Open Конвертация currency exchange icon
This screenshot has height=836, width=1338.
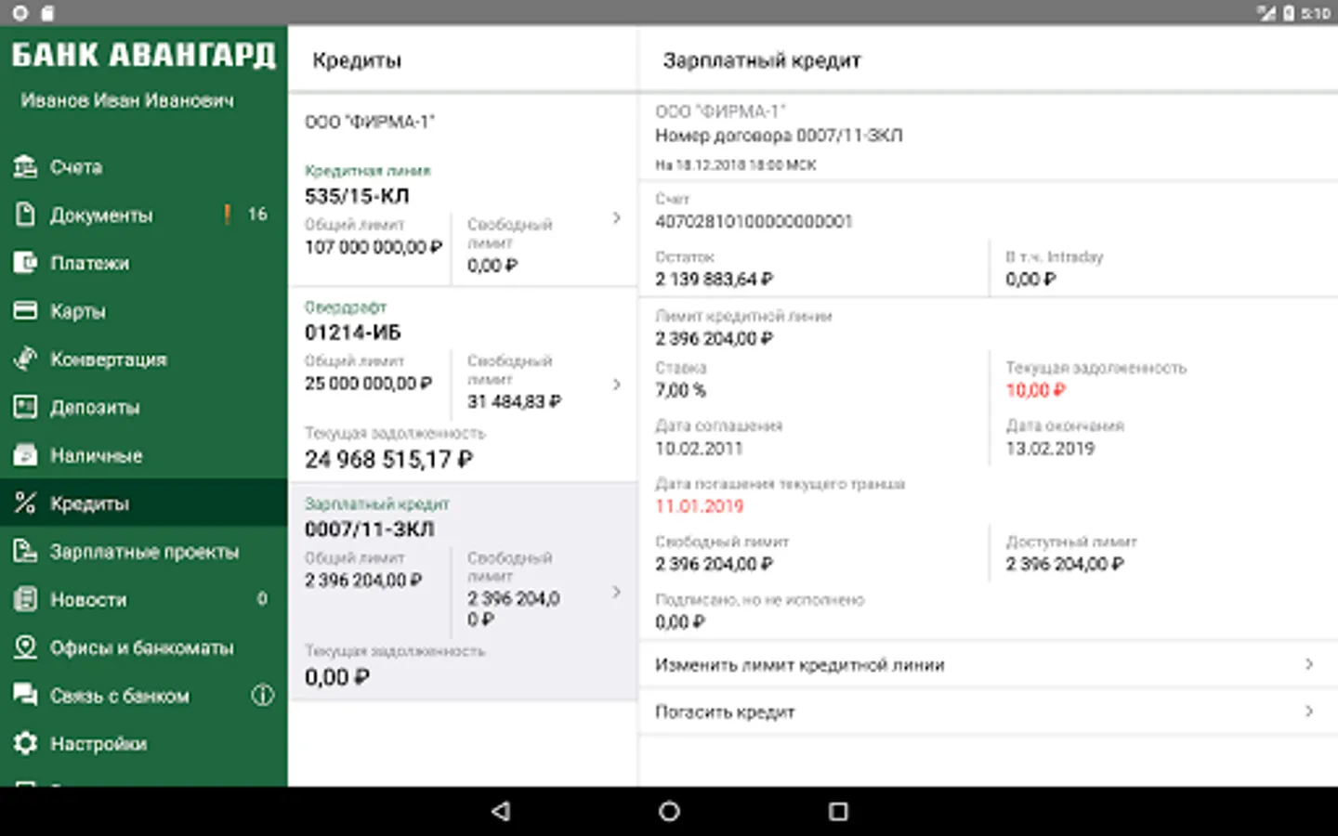click(x=25, y=359)
